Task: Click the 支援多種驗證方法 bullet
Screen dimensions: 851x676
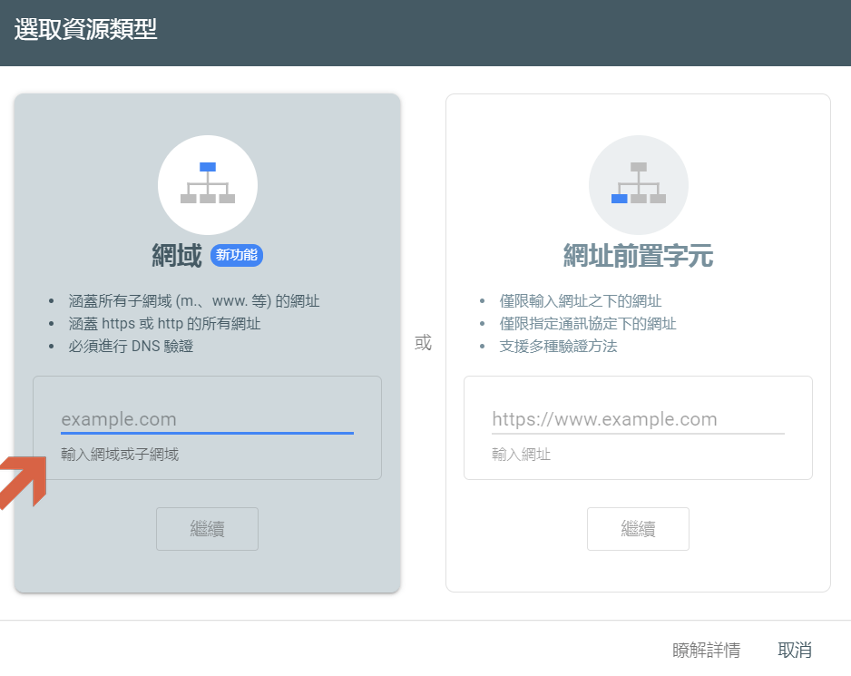Action: 558,346
